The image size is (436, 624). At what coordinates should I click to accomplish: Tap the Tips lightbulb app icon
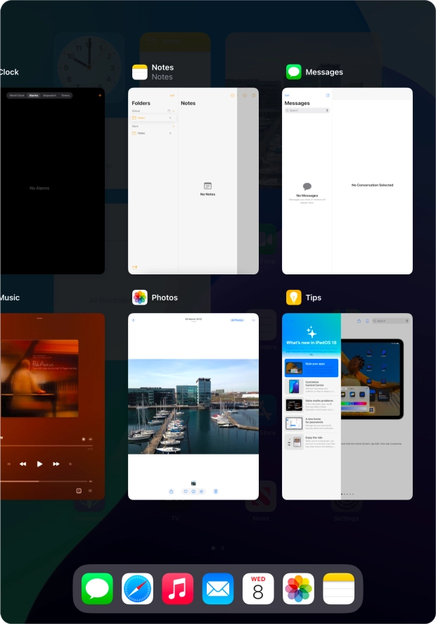(294, 298)
